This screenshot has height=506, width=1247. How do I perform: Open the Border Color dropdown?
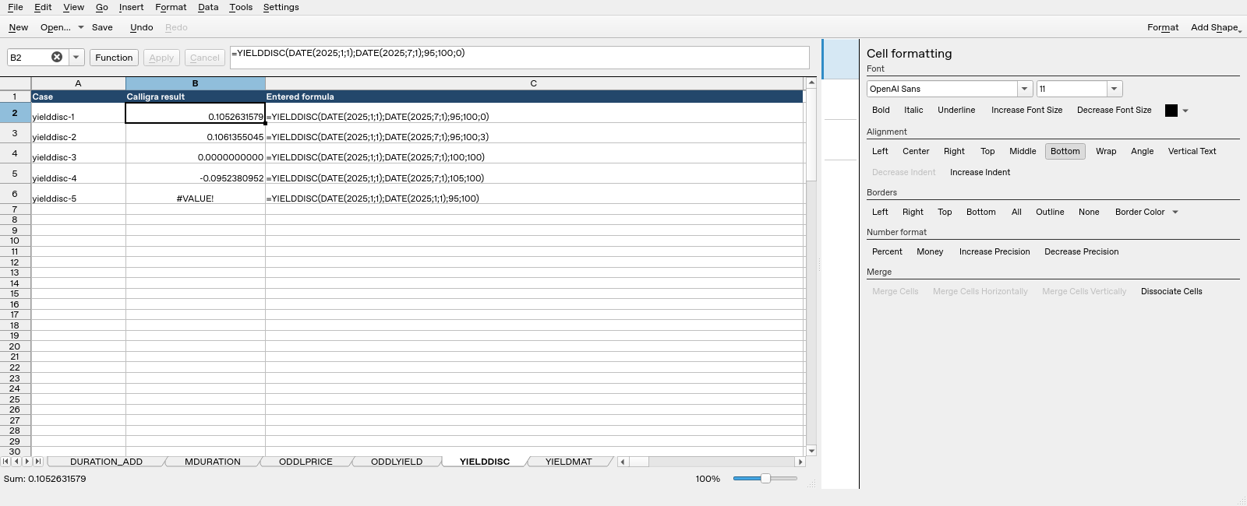pos(1146,212)
